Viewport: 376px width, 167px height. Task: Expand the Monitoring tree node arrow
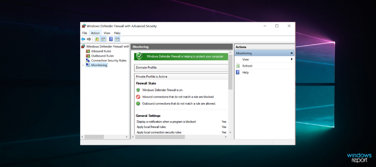click(x=83, y=65)
